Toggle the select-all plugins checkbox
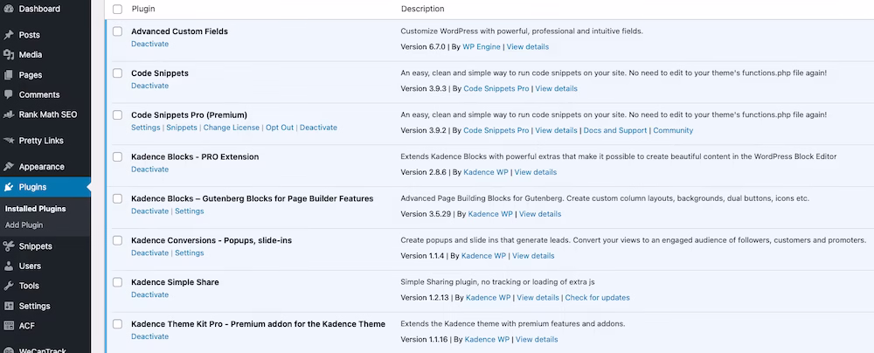The width and height of the screenshot is (874, 353). click(117, 9)
